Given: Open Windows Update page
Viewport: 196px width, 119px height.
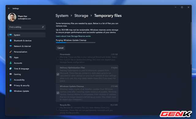Looking at the screenshot, I should click(27, 91).
